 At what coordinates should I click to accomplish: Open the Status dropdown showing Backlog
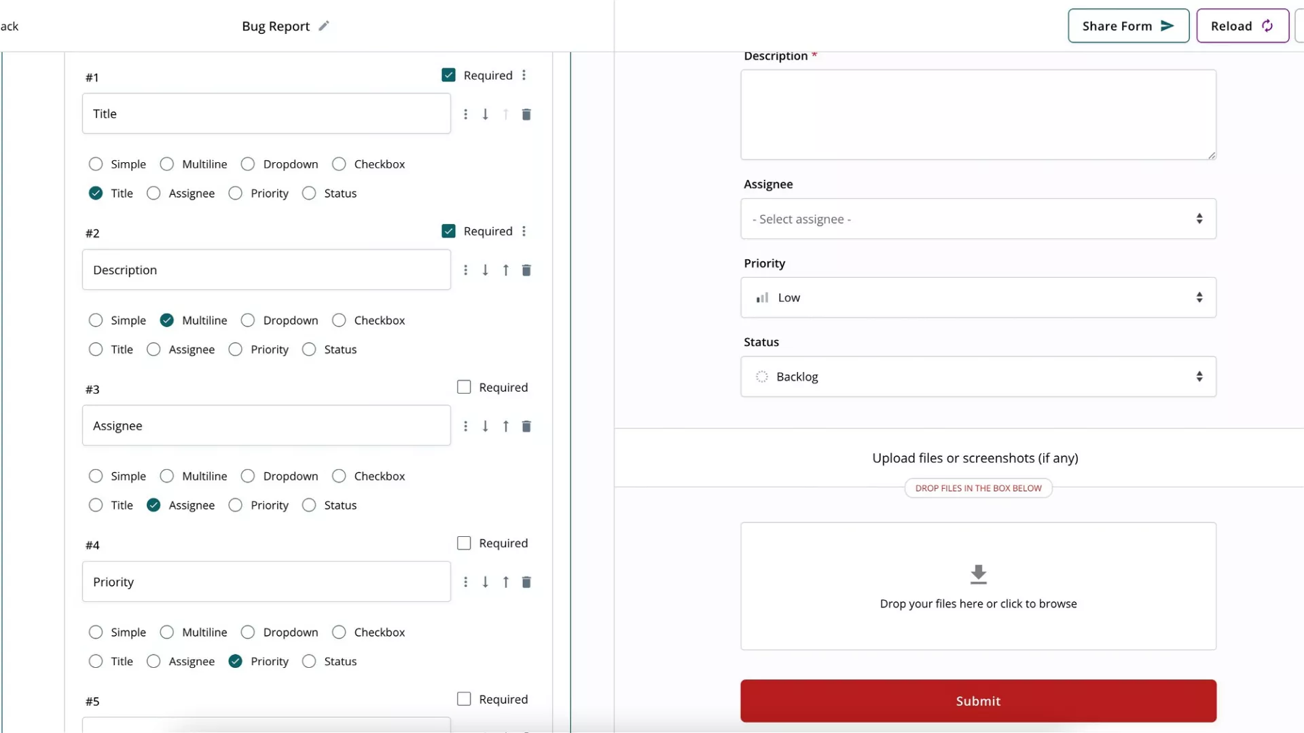[x=978, y=377]
